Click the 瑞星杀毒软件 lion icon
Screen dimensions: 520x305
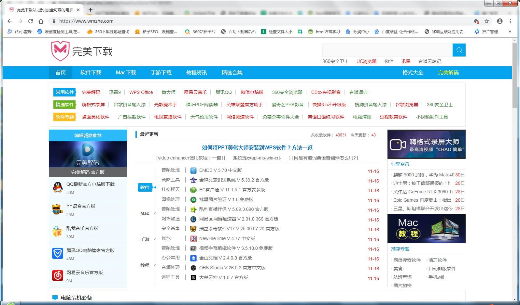pyautogui.click(x=193, y=229)
